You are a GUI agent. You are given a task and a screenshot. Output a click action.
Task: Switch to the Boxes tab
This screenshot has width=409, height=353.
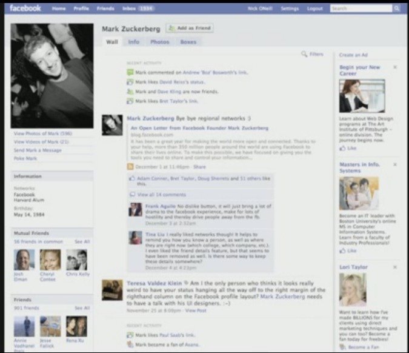pyautogui.click(x=188, y=42)
